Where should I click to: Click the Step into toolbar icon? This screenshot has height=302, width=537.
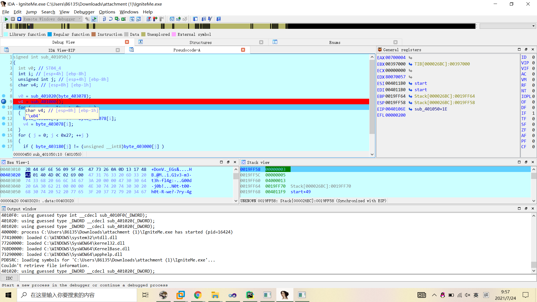pos(104,19)
